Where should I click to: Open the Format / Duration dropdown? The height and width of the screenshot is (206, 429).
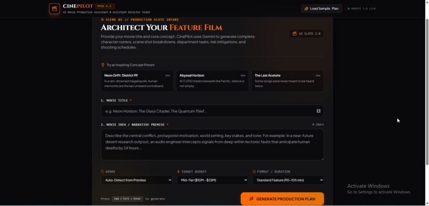tap(288, 180)
